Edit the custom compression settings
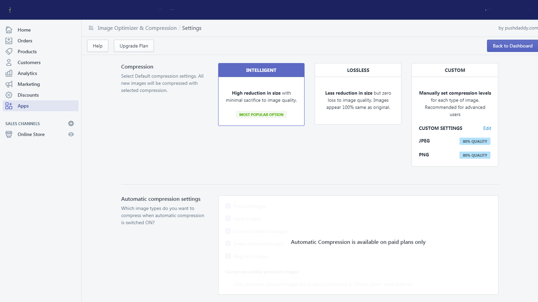 (487, 128)
